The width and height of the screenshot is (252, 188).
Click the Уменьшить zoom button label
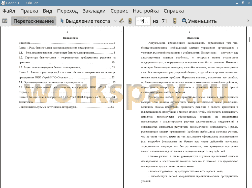tap(202, 21)
